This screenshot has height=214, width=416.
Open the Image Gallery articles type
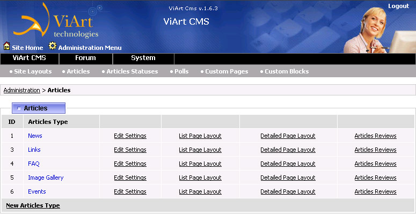[46, 178]
